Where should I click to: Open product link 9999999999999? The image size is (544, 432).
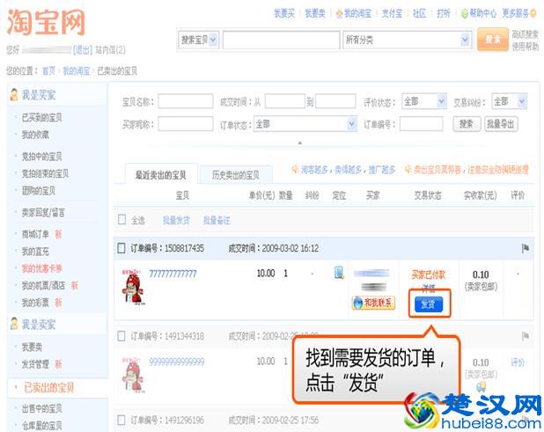pos(177,362)
